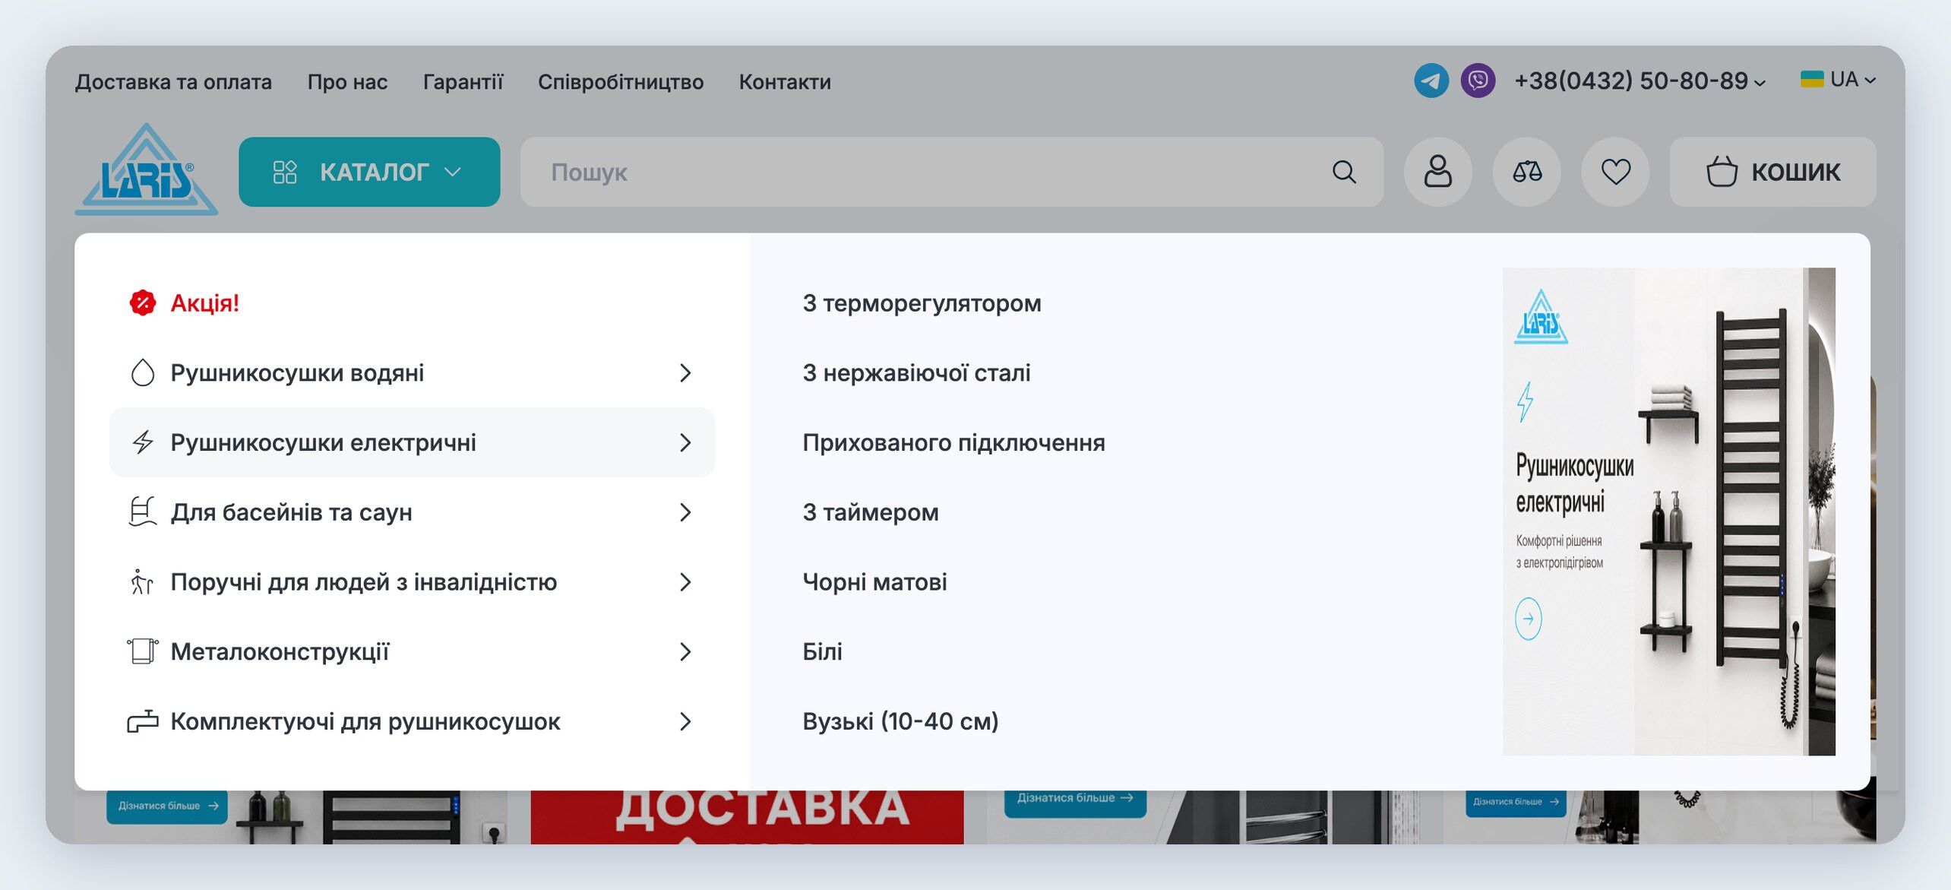Open the Контакти page
The width and height of the screenshot is (1951, 890).
tap(785, 81)
